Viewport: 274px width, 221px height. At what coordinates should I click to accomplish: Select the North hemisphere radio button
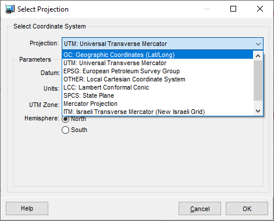point(65,119)
